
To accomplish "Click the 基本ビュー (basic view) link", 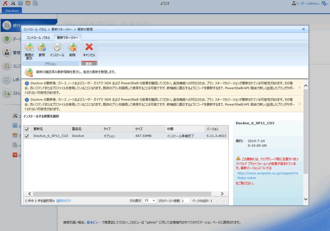I will coord(93,222).
